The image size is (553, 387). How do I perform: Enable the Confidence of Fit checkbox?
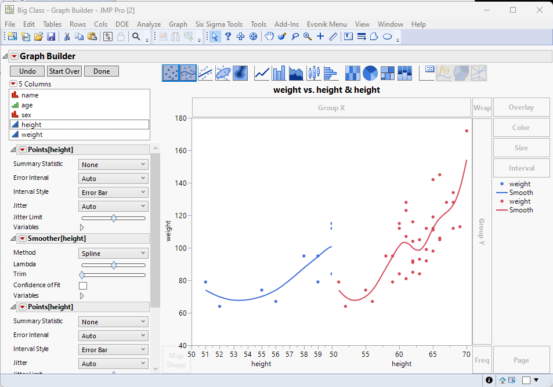click(83, 285)
